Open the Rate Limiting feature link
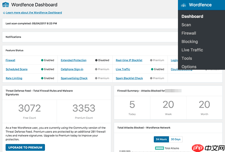 pyautogui.click(x=14, y=78)
